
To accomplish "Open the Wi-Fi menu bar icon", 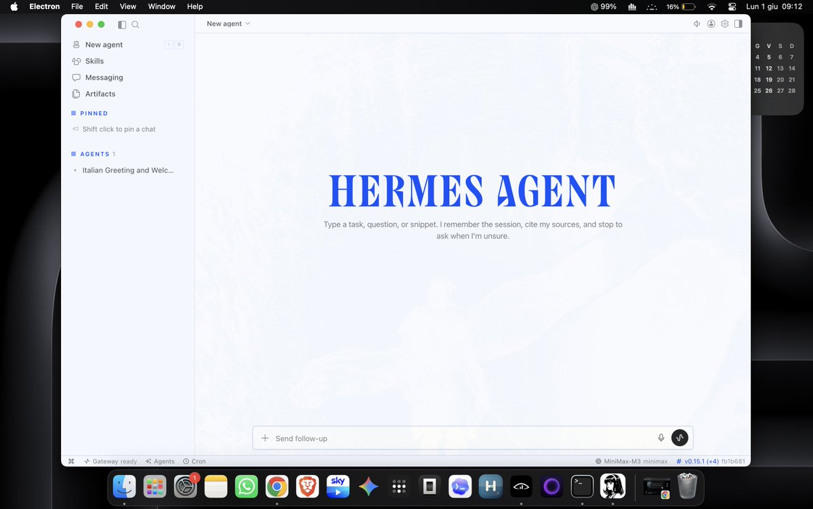I will 711,7.
